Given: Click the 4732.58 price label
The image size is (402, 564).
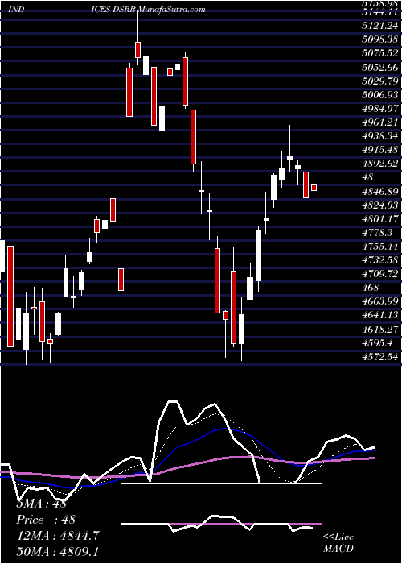Looking at the screenshot, I should point(379,259).
